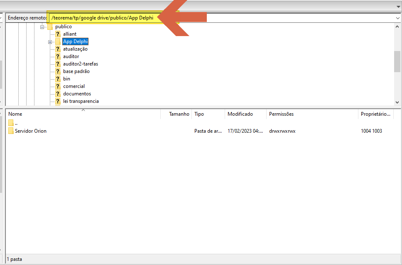Select the documentos folder in tree
This screenshot has height=265, width=402.
[77, 94]
